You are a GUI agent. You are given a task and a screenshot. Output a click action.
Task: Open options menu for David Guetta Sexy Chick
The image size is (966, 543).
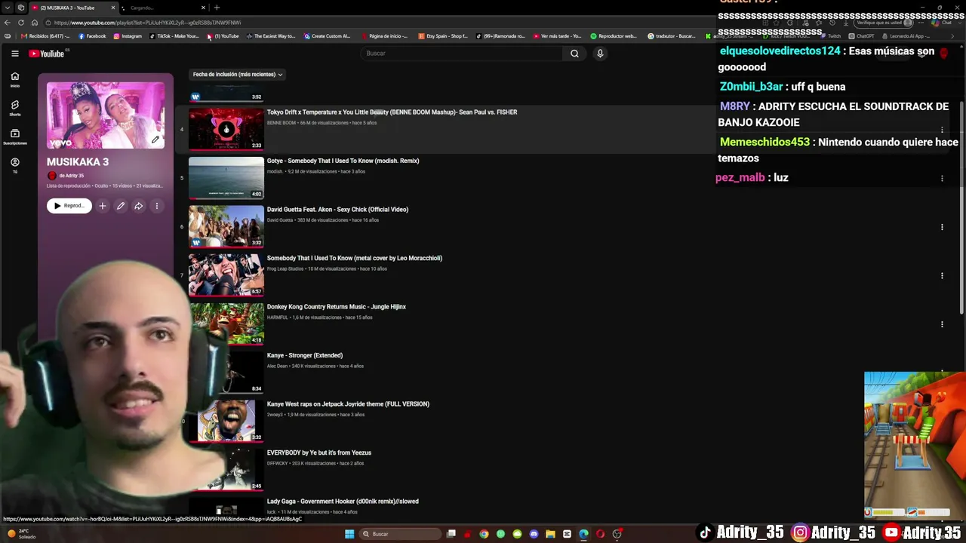(x=942, y=227)
